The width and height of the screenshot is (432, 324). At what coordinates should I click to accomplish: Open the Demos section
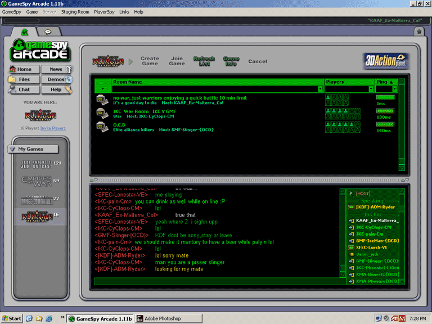click(56, 79)
